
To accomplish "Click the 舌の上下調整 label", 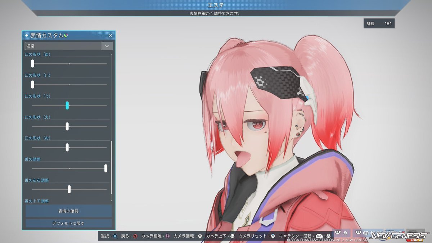I will click(37, 201).
